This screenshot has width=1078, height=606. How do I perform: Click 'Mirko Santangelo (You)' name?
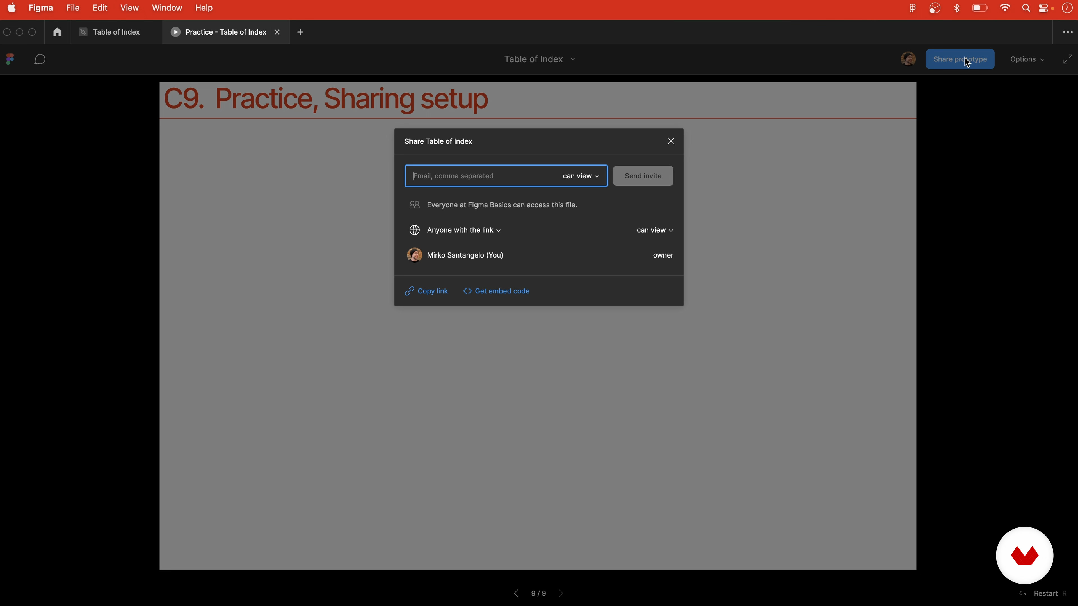[x=465, y=255]
